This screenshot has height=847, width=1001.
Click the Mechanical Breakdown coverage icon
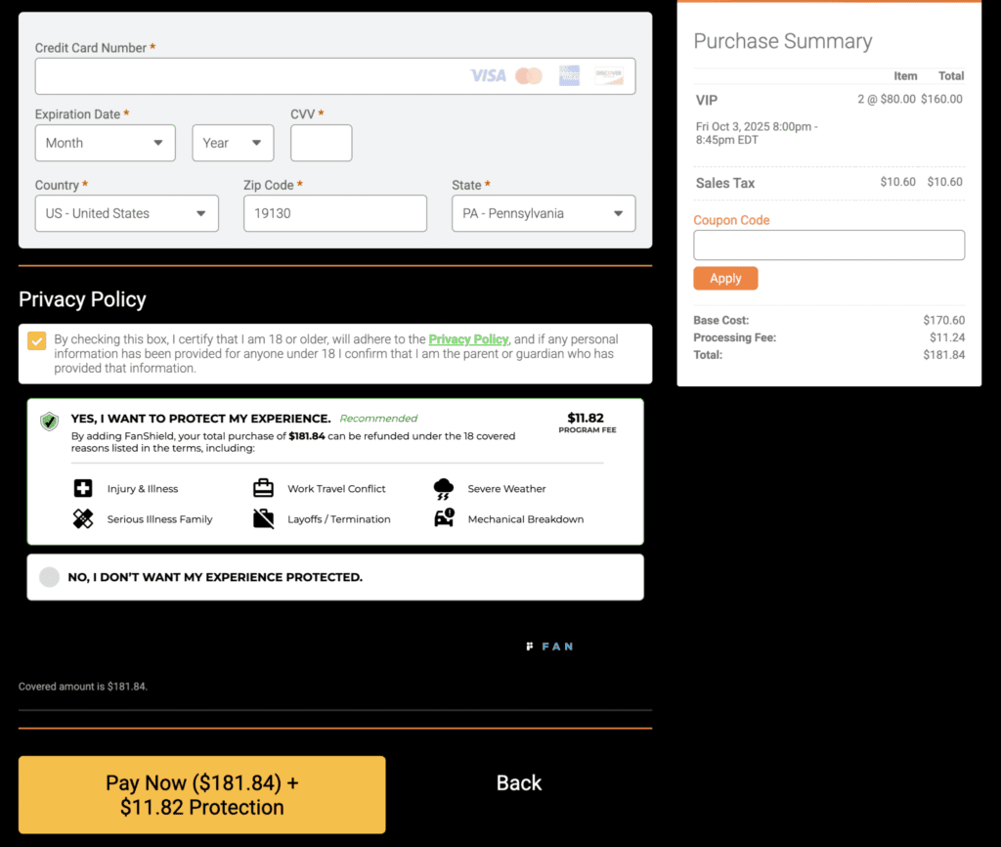click(x=443, y=518)
